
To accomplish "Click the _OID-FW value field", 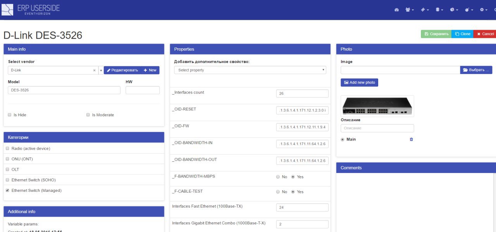I will coord(302,127).
